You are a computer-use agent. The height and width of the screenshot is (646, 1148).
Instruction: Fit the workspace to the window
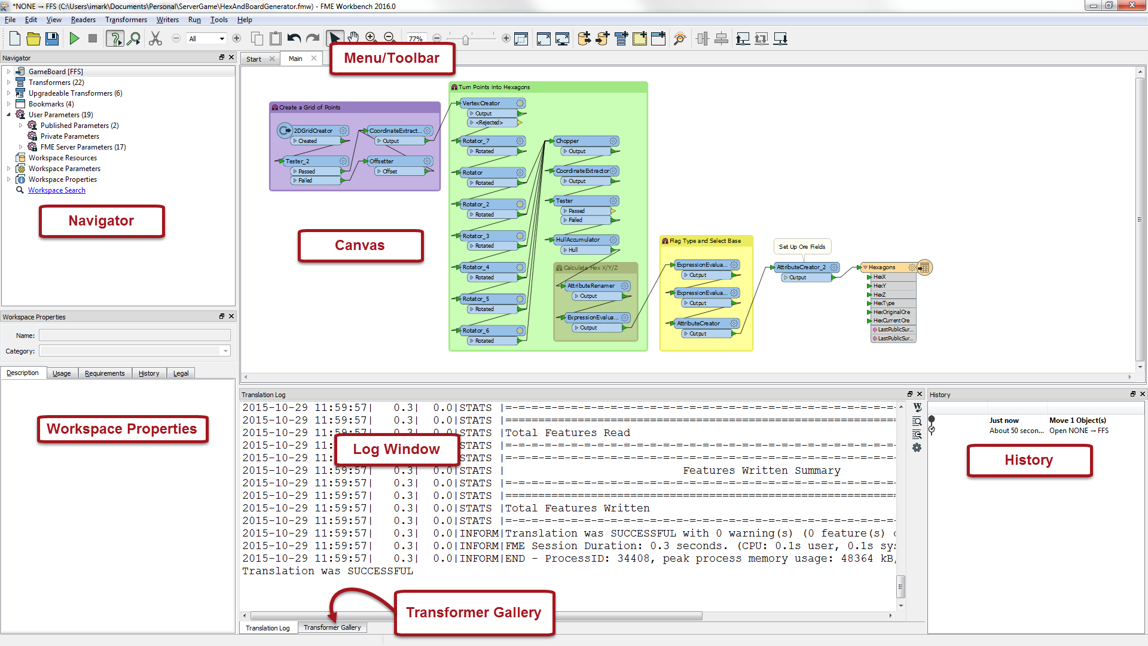click(544, 39)
